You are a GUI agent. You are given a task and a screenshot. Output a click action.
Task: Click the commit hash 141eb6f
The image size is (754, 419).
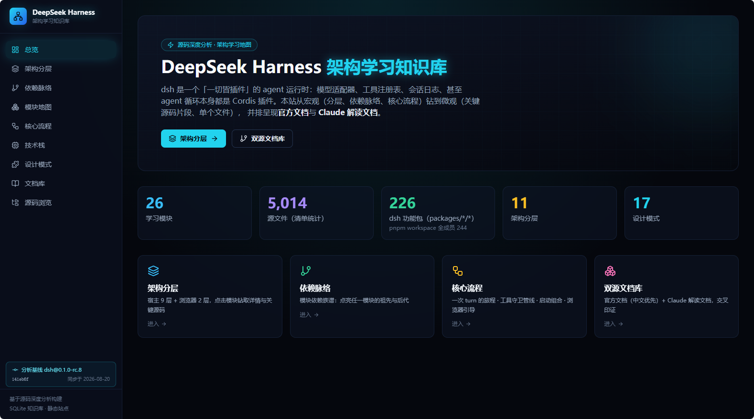click(x=20, y=379)
